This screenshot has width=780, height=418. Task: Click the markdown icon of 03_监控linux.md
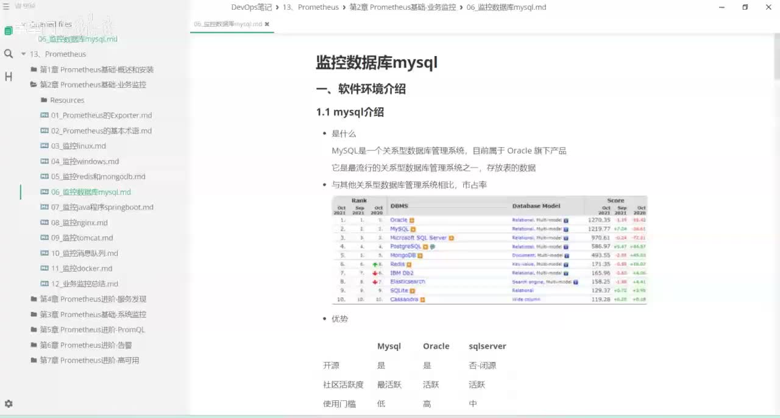point(44,146)
